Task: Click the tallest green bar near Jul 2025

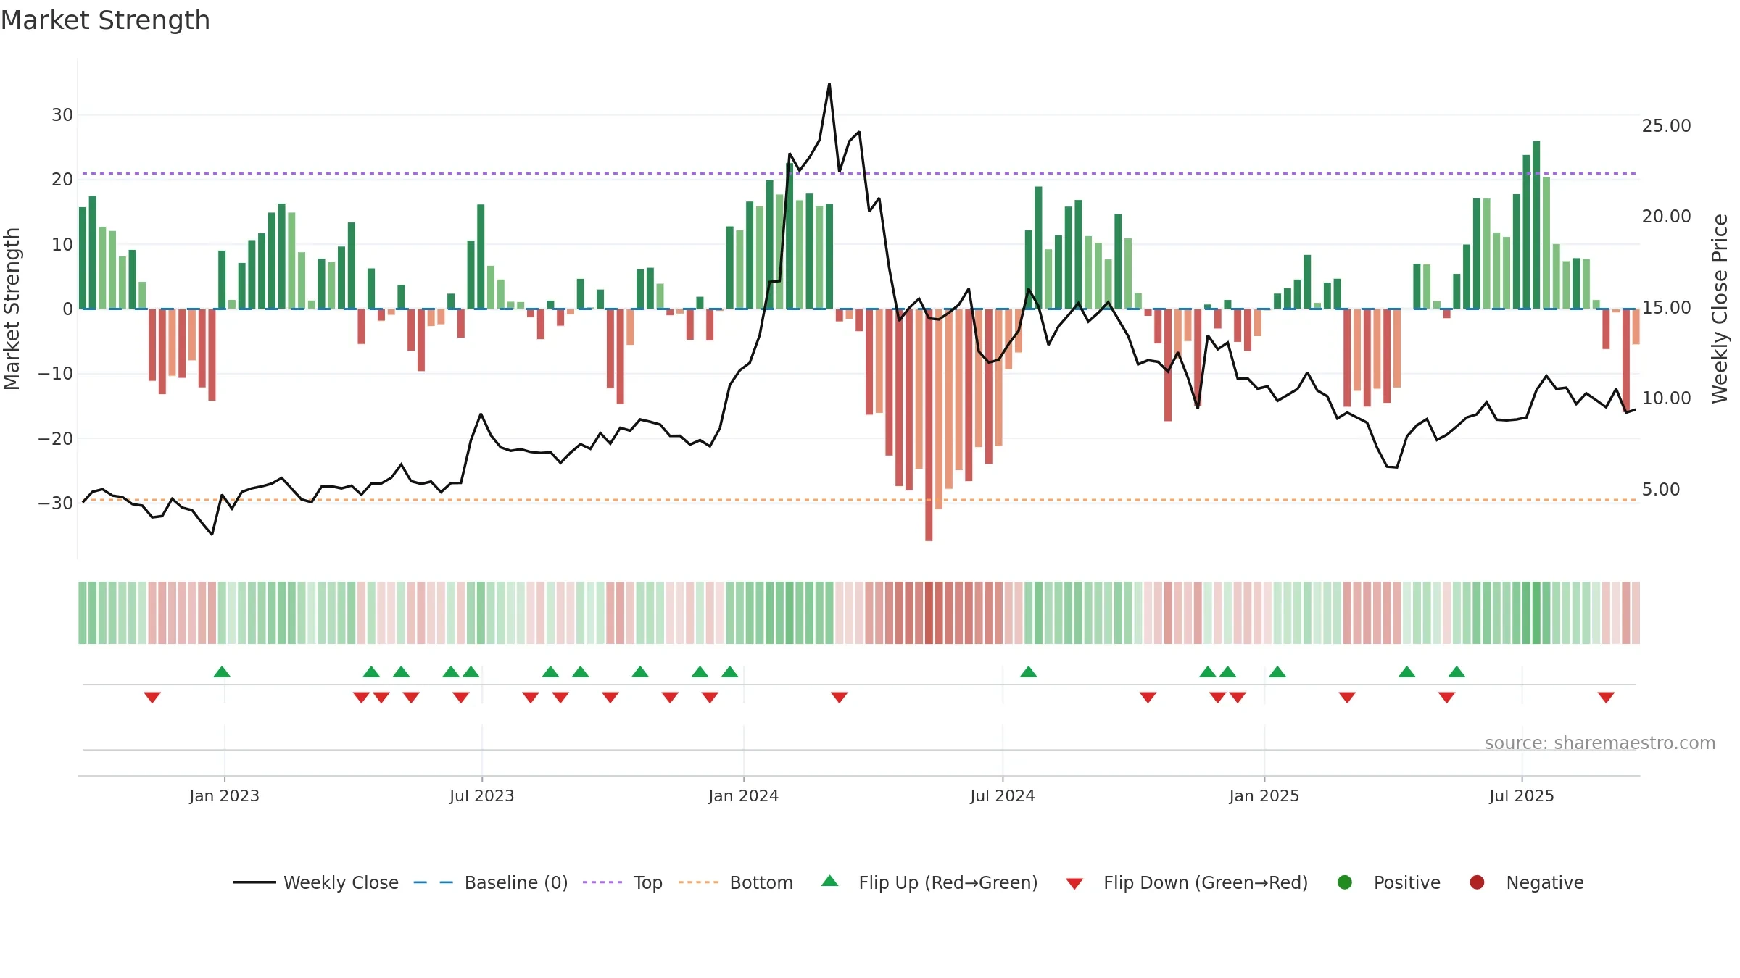Action: 1536,225
